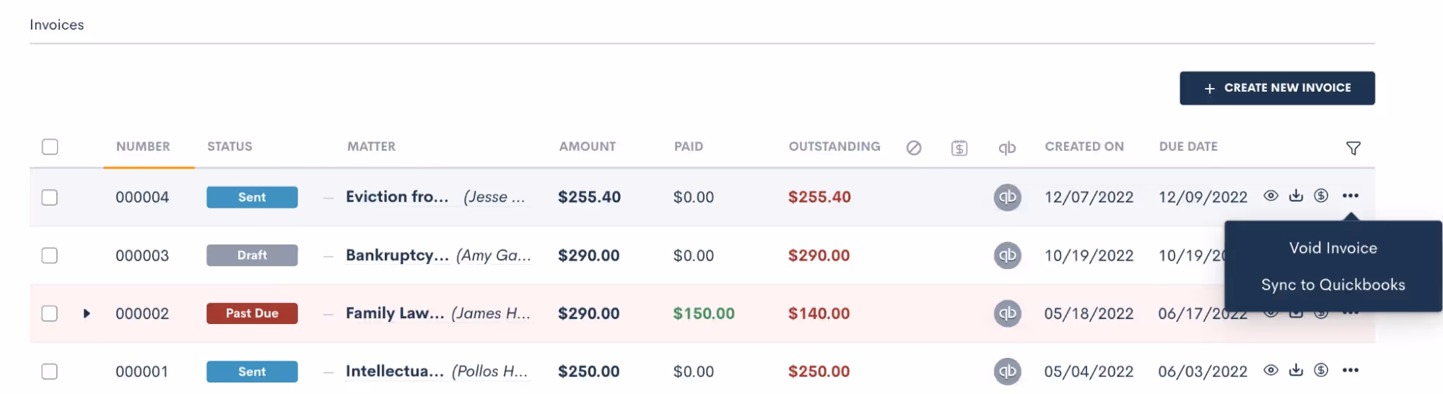
Task: Download invoice 000001
Action: (1296, 370)
